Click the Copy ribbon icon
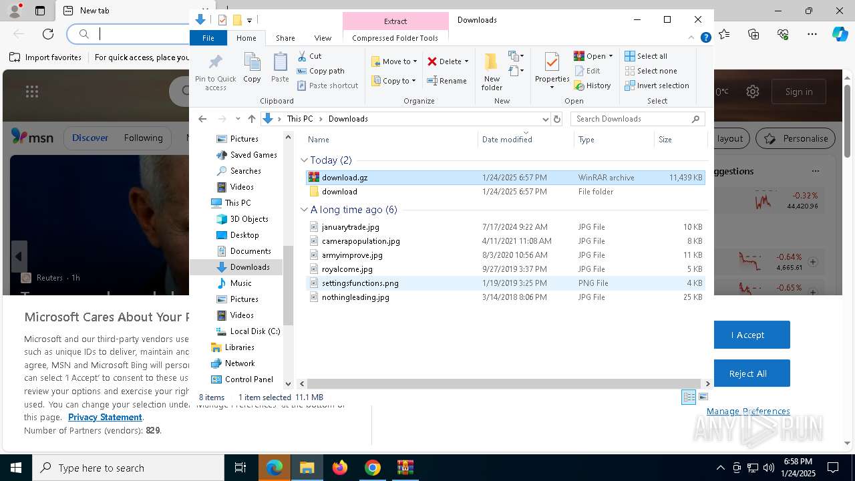 [252, 68]
